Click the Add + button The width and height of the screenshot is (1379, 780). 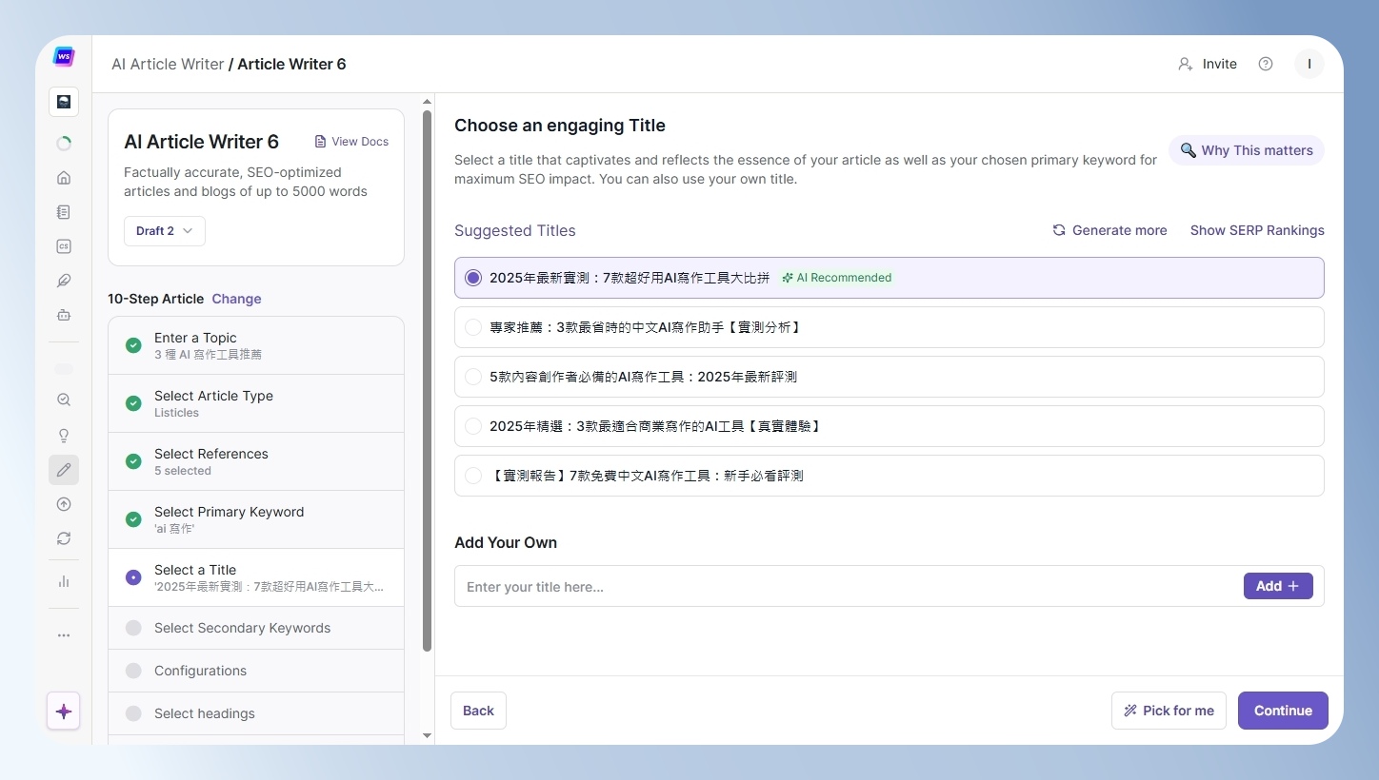click(x=1278, y=586)
